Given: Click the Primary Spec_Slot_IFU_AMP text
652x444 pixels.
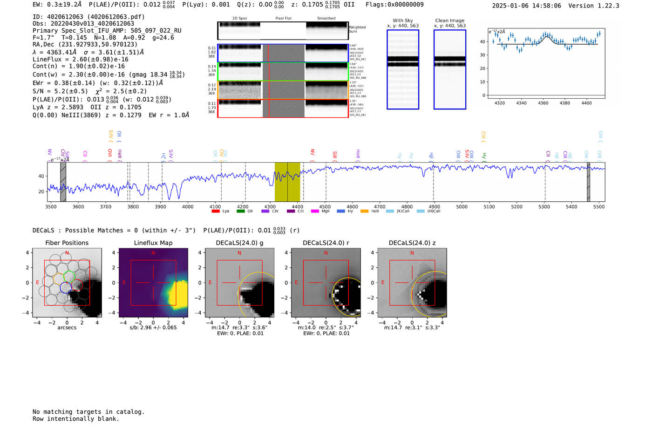Looking at the screenshot, I should [107, 31].
